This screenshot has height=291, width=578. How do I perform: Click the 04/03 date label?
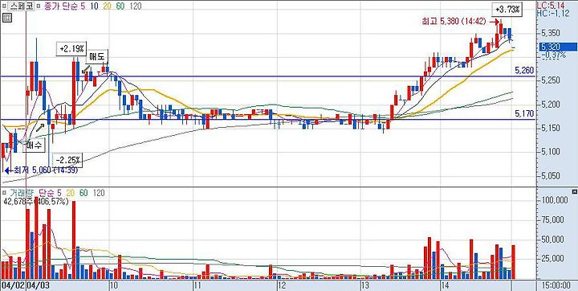39,285
